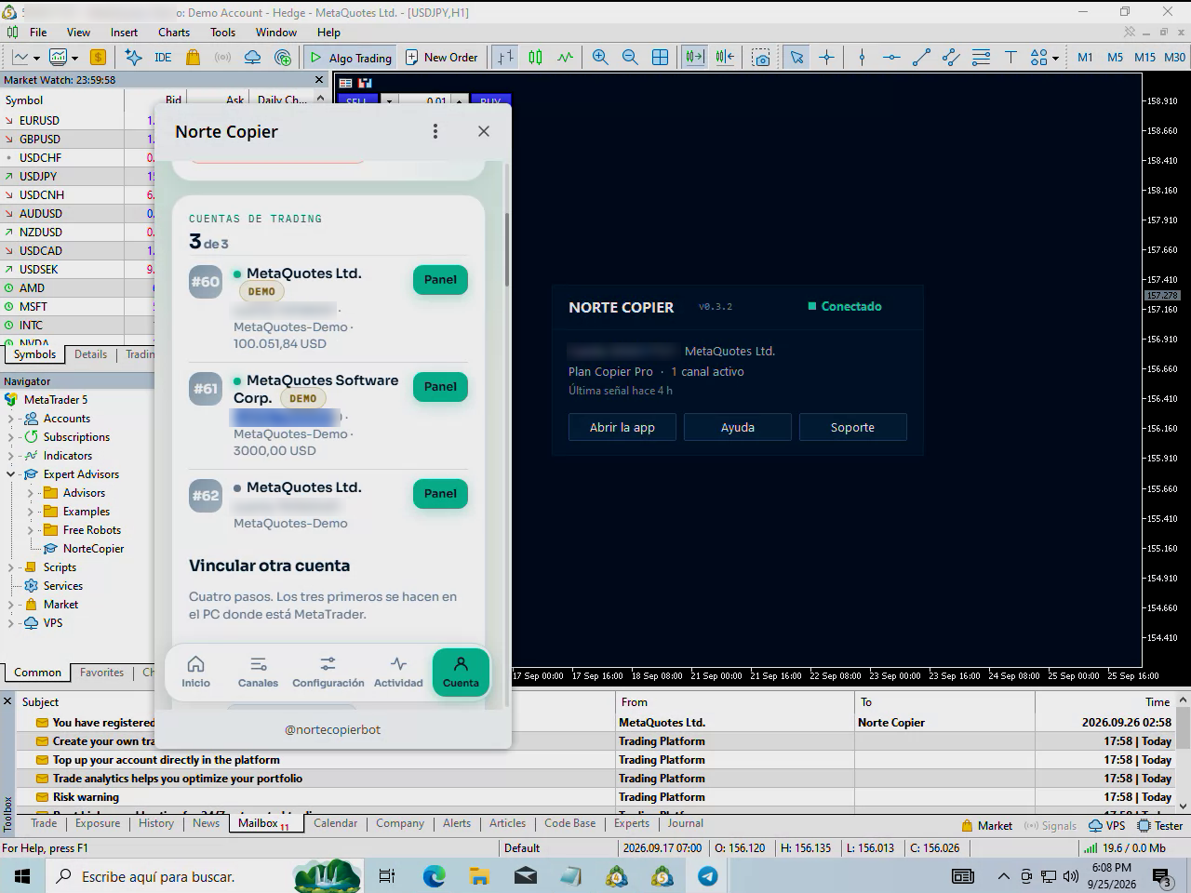The image size is (1191, 893).
Task: Click Panel button for account #61
Action: click(440, 387)
